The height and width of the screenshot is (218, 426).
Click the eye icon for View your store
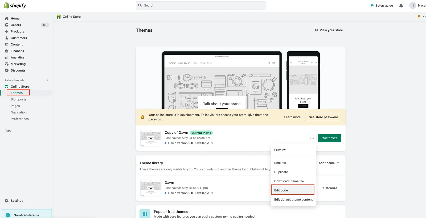pyautogui.click(x=316, y=30)
